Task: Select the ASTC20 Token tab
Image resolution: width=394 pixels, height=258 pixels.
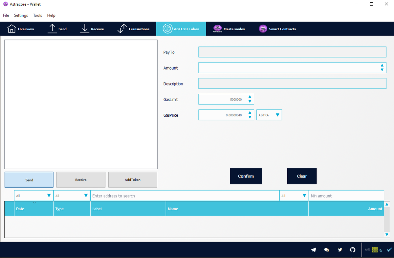Action: (x=181, y=29)
